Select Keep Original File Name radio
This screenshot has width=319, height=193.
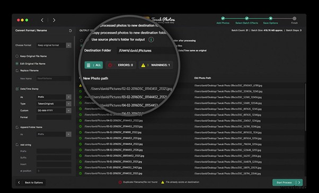17,56
